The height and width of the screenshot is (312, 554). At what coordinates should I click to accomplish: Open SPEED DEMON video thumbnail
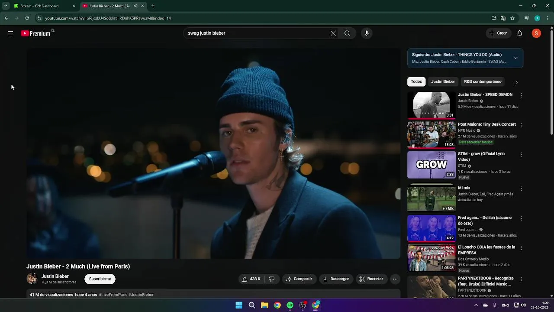click(x=432, y=105)
